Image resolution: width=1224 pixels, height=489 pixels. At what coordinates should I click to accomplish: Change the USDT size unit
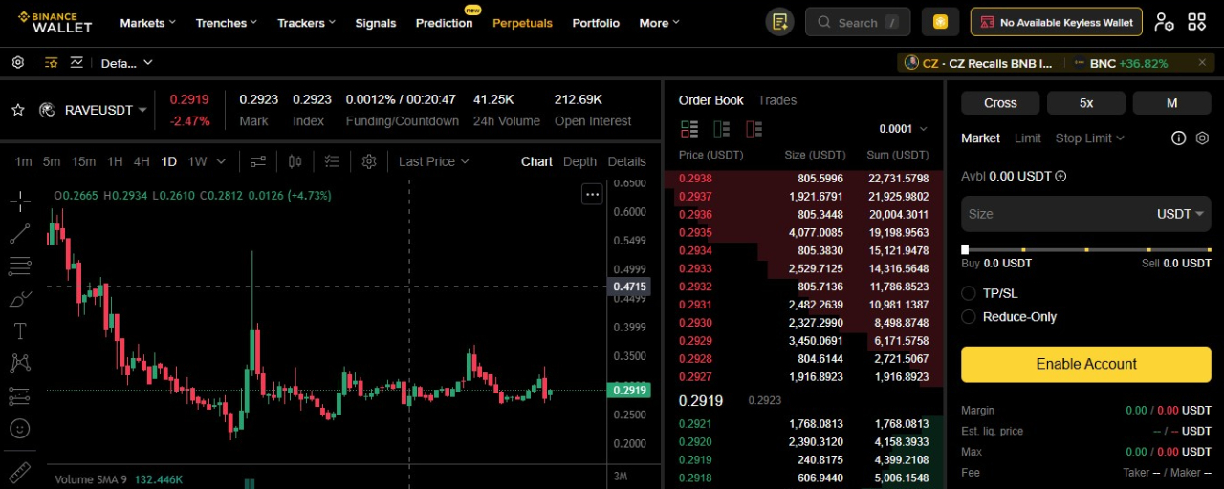coord(1180,214)
